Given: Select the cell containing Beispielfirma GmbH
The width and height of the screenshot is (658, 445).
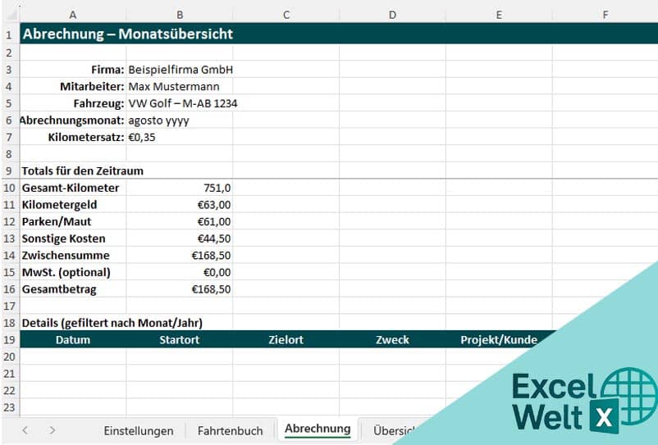Looking at the screenshot, I should 179,70.
